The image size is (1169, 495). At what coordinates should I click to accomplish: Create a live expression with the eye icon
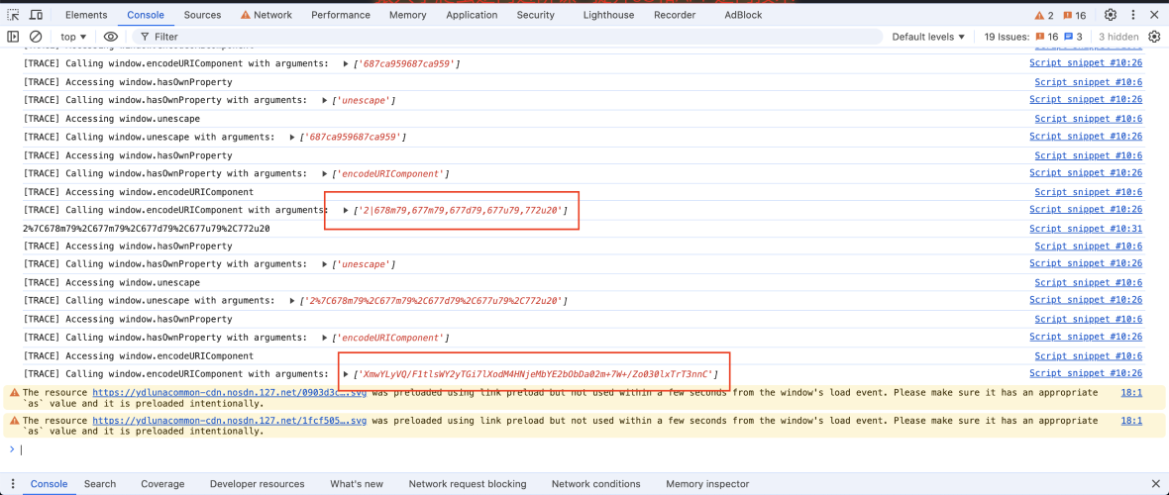coord(111,37)
